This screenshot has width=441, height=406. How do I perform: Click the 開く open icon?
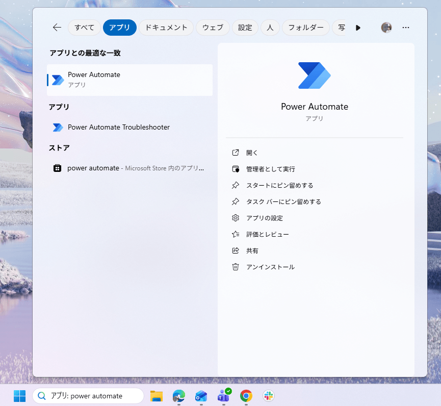236,153
